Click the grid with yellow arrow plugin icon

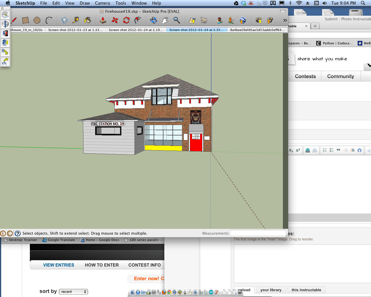point(5,52)
